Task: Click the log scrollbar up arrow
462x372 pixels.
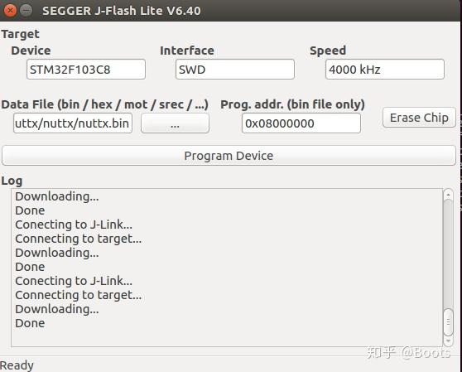Action: (448, 195)
